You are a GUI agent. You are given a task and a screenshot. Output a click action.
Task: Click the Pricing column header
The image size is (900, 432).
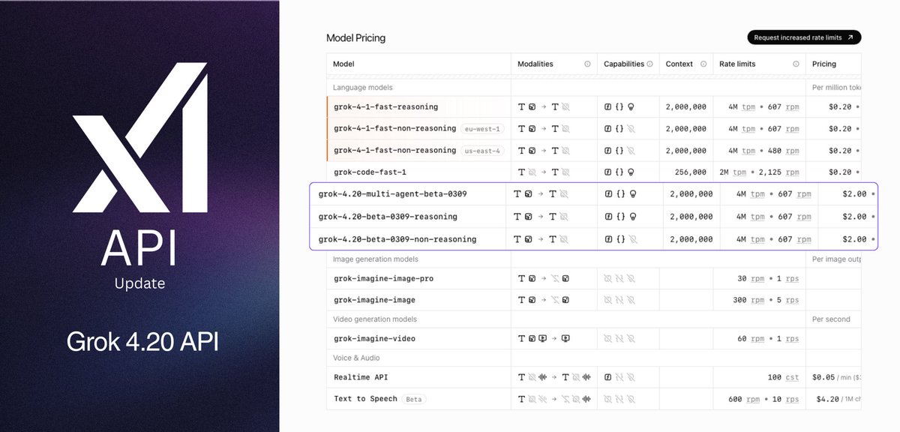pyautogui.click(x=824, y=64)
